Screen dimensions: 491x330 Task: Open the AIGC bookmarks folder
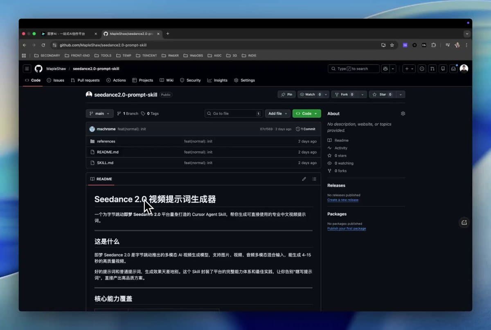coord(215,55)
